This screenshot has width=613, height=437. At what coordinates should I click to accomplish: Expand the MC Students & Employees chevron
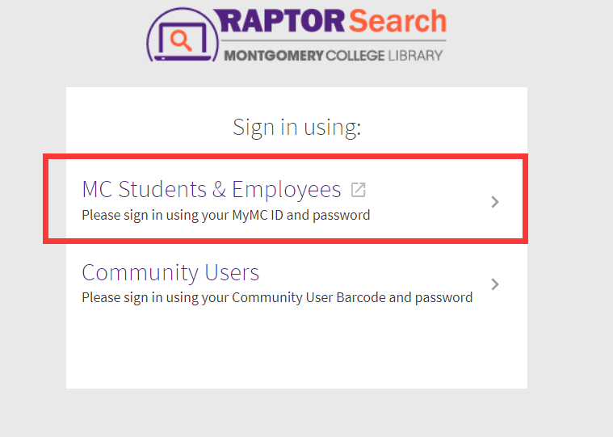click(x=495, y=202)
